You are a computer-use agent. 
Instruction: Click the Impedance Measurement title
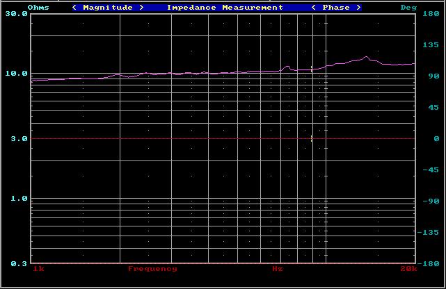225,8
